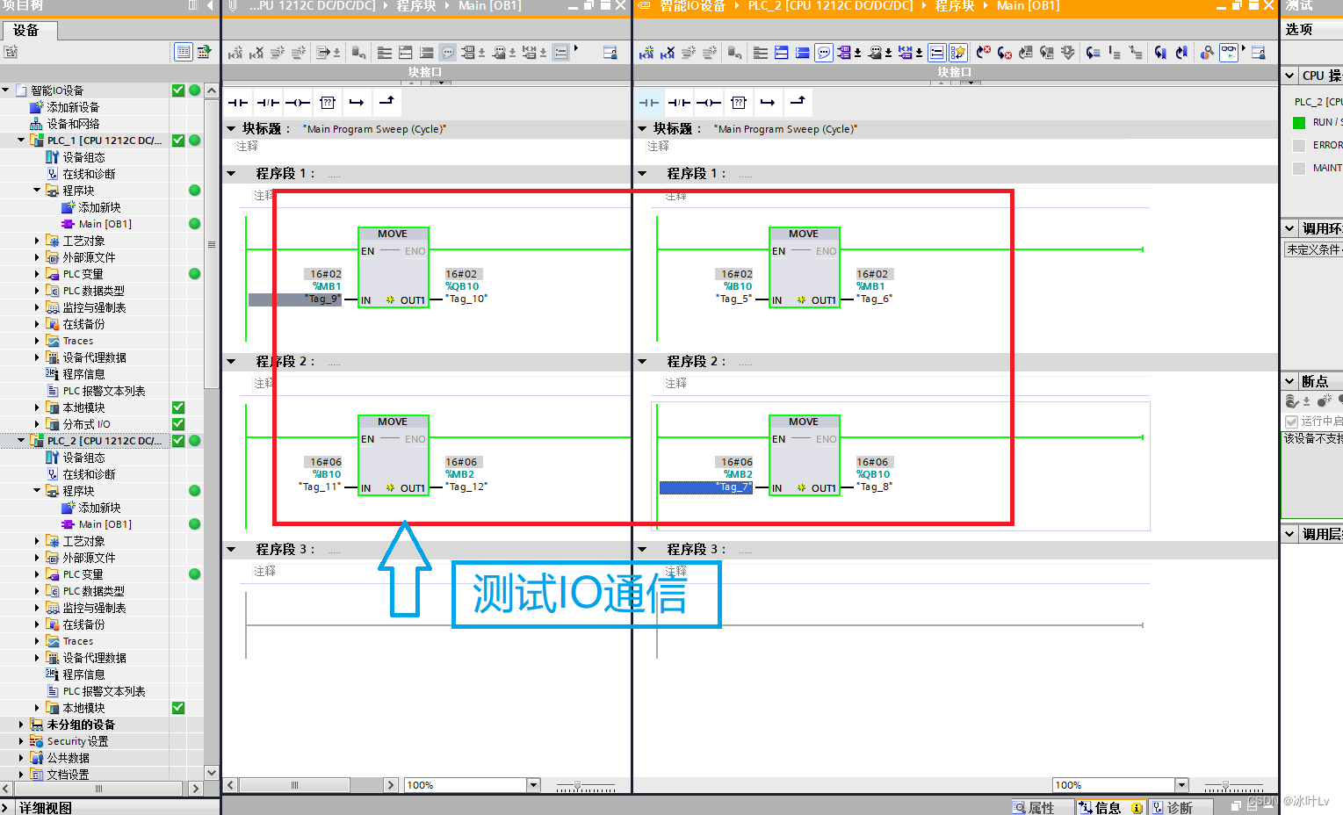Click close branch icon in left editor
Image resolution: width=1343 pixels, height=815 pixels.
(386, 102)
